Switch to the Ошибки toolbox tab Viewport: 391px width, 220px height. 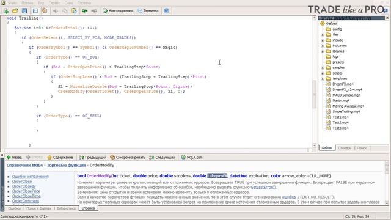point(15,208)
